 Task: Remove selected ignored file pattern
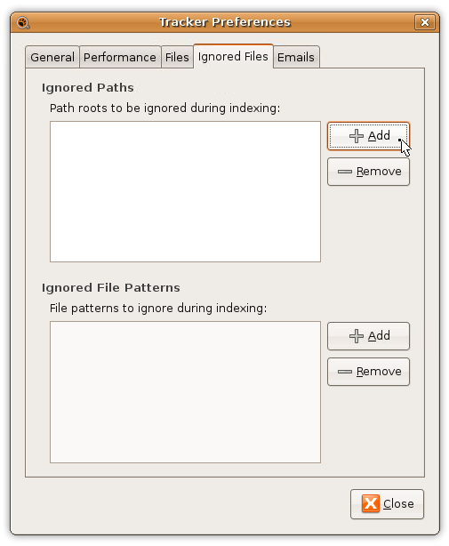(368, 372)
